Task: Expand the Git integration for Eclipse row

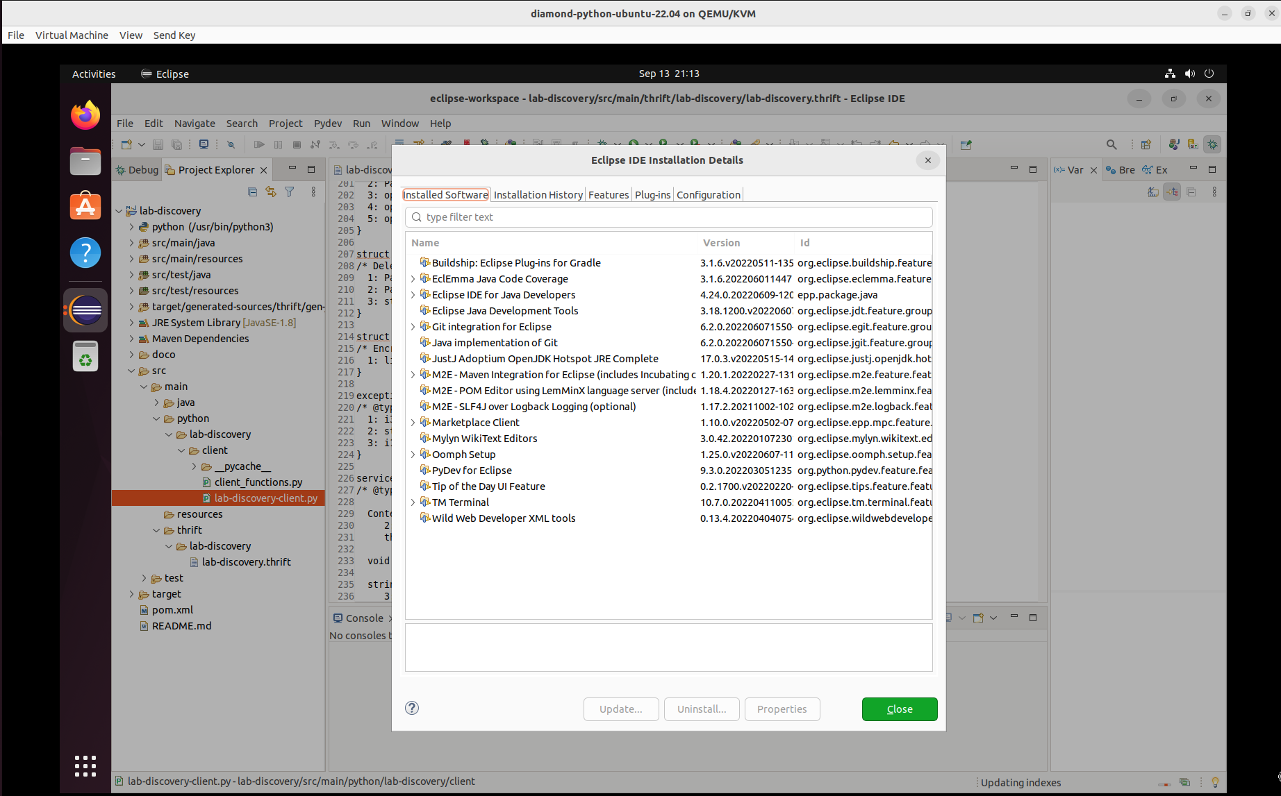Action: click(x=413, y=327)
